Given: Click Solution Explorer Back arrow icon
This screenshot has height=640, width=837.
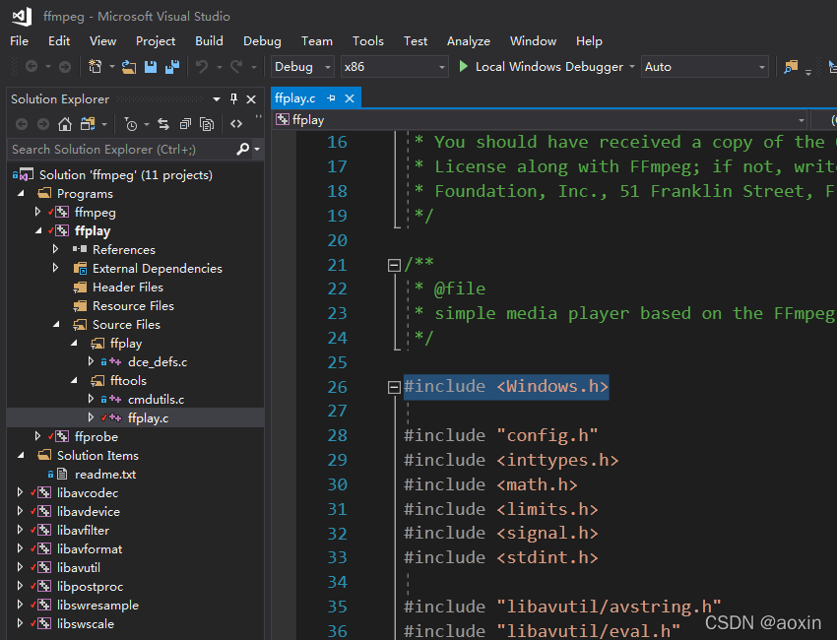Looking at the screenshot, I should pyautogui.click(x=22, y=124).
